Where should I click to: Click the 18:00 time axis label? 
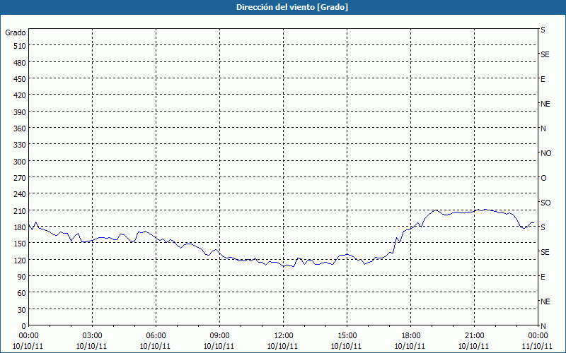tap(411, 336)
